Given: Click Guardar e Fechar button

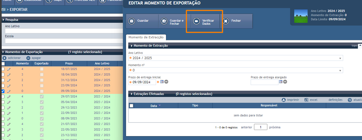Looking at the screenshot, I should pyautogui.click(x=175, y=21).
